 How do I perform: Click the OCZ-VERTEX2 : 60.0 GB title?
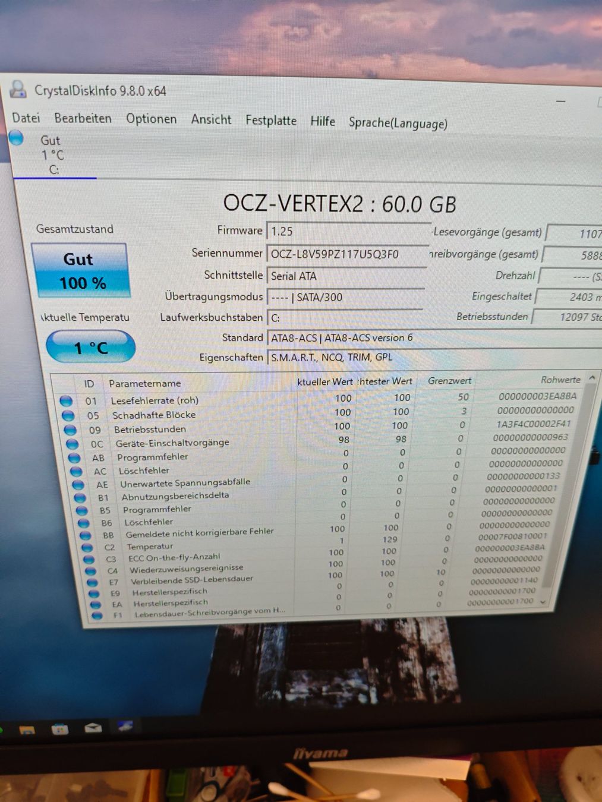click(x=339, y=204)
